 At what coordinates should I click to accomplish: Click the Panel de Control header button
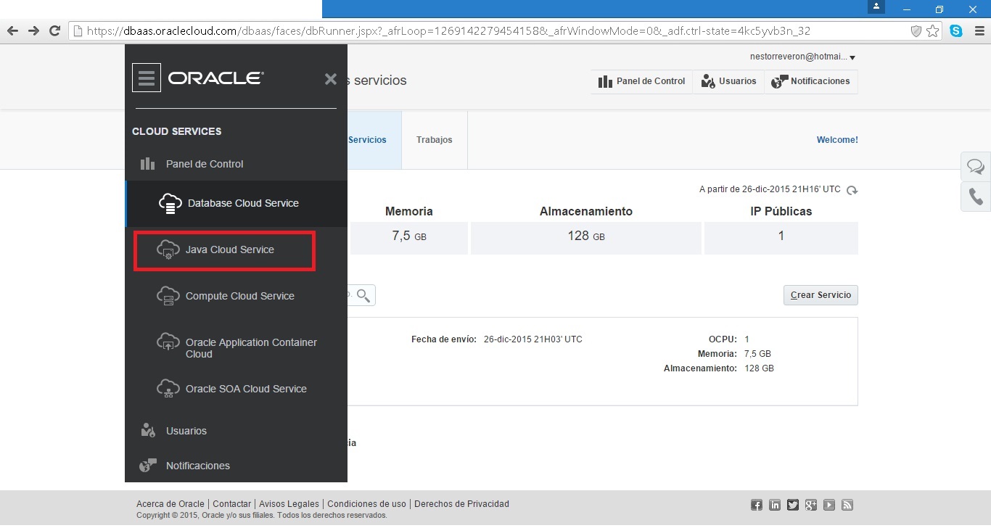(x=641, y=82)
